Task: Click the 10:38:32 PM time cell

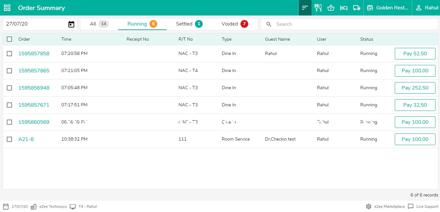Action: [74, 139]
